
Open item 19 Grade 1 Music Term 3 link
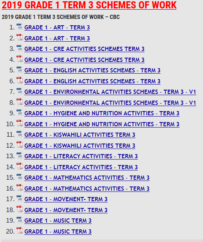click(58, 221)
